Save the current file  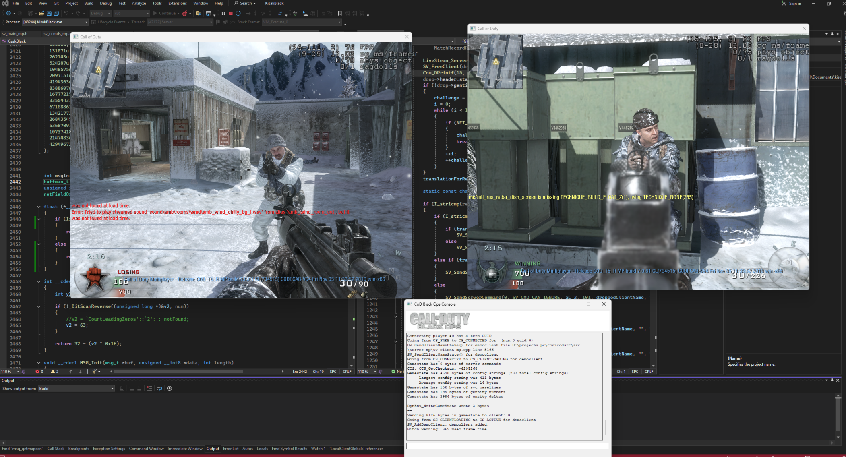(x=49, y=13)
